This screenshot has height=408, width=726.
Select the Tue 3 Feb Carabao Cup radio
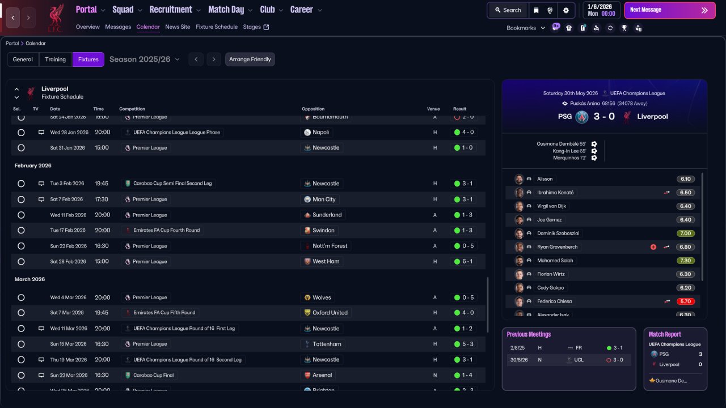click(21, 184)
